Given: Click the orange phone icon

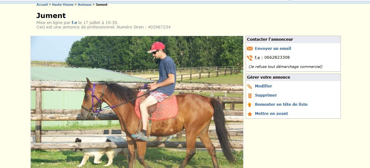Looking at the screenshot, I should click(250, 57).
